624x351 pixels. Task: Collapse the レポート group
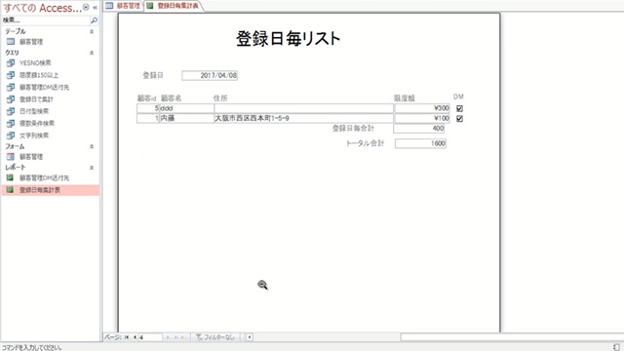pos(92,168)
